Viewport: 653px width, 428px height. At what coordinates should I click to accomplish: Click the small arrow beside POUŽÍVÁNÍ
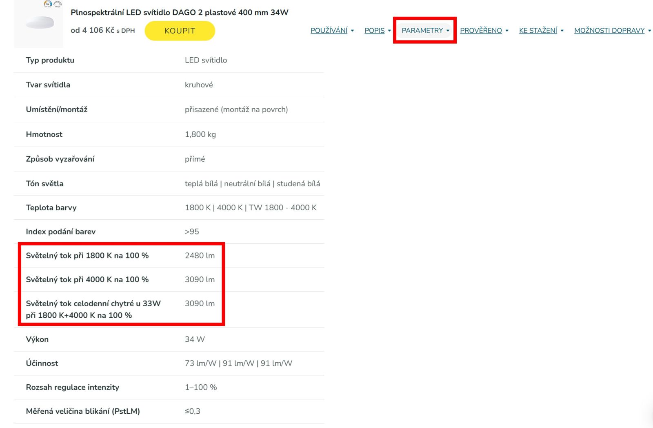(353, 31)
